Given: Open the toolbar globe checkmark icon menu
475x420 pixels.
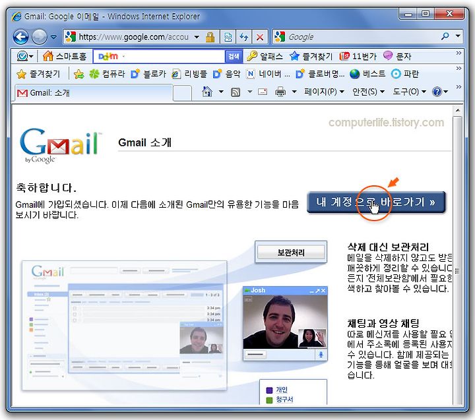Looking at the screenshot, I should pos(25,56).
